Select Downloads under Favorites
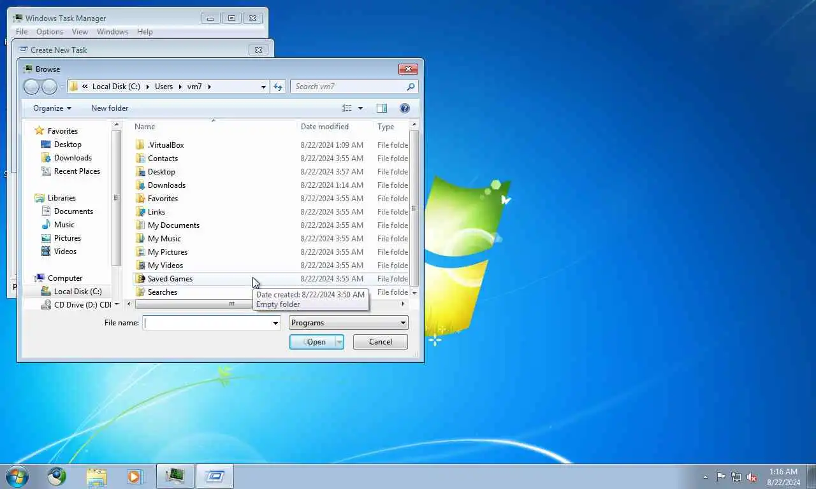This screenshot has width=816, height=489. coord(73,158)
